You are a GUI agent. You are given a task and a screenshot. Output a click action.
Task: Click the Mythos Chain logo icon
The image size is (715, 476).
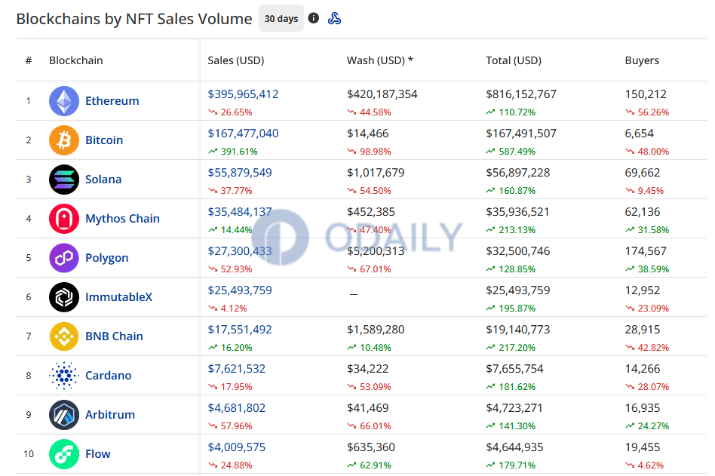[64, 219]
